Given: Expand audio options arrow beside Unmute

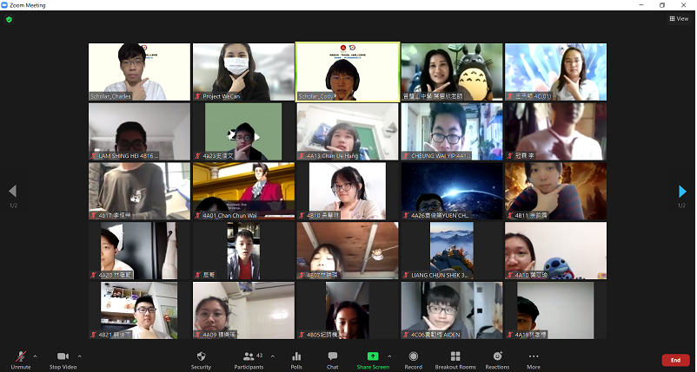Looking at the screenshot, I should coord(35,356).
